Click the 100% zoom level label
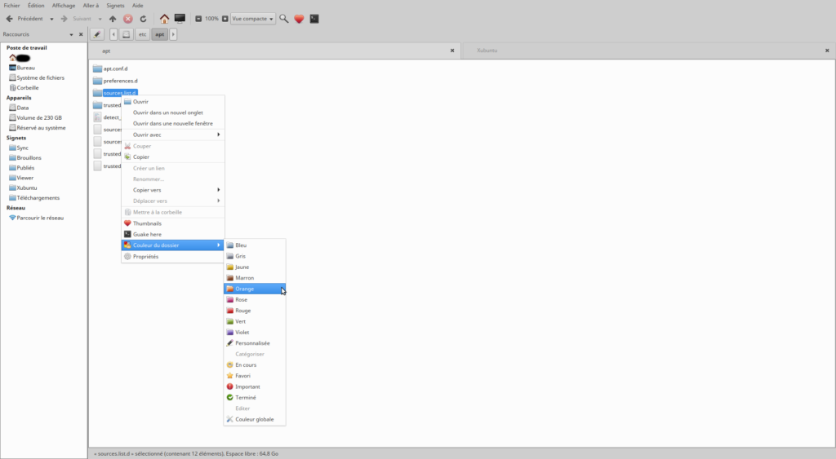 pyautogui.click(x=211, y=19)
